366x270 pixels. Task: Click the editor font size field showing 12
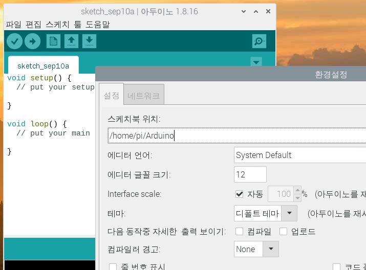[250, 174]
